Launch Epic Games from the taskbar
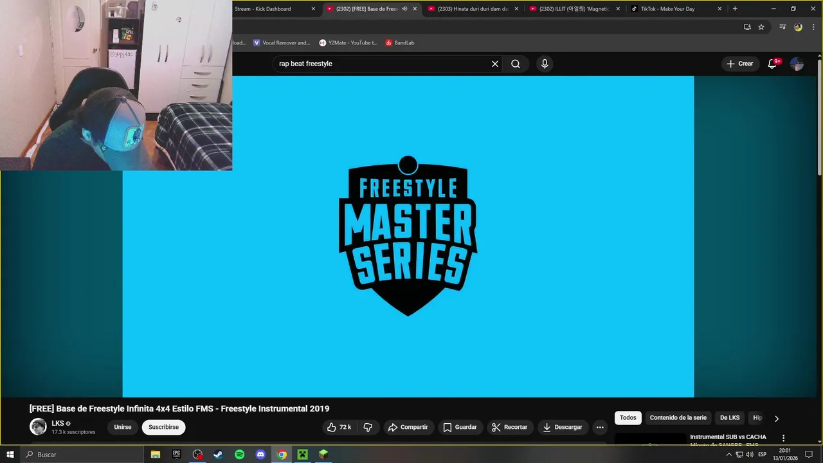823x463 pixels. [x=176, y=455]
